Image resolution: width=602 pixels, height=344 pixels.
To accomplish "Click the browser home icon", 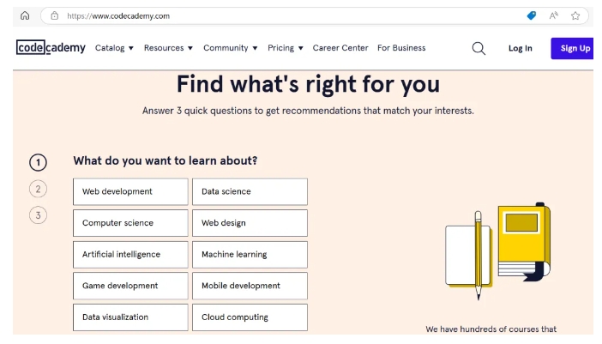I will click(24, 15).
